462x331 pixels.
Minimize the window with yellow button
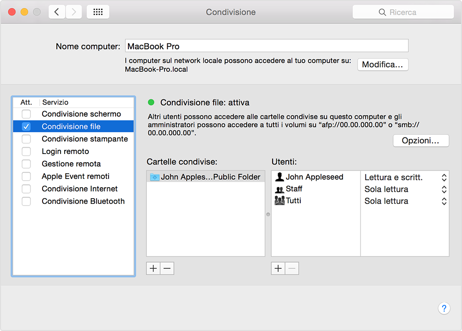[x=24, y=12]
